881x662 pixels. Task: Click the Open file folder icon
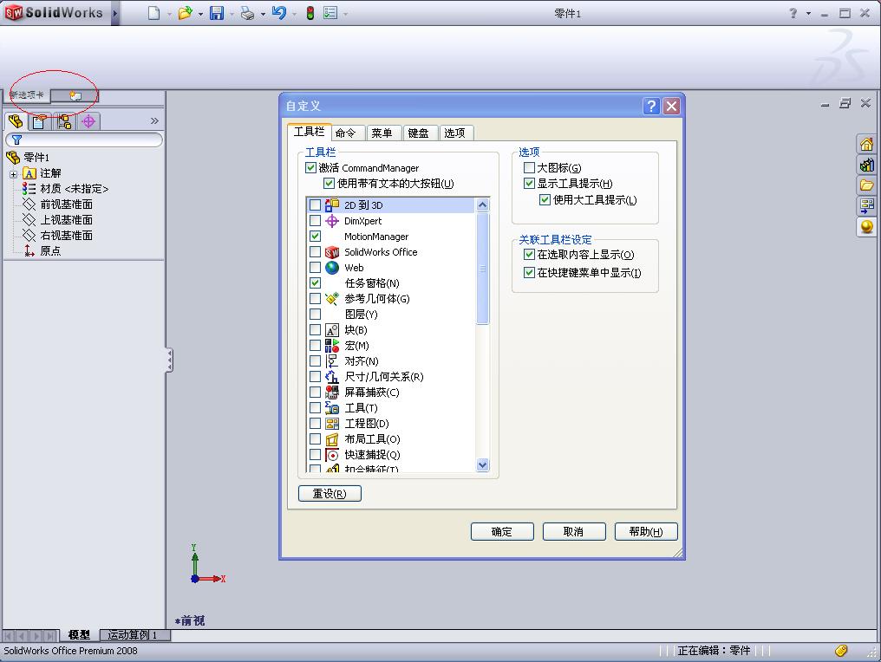[x=185, y=13]
